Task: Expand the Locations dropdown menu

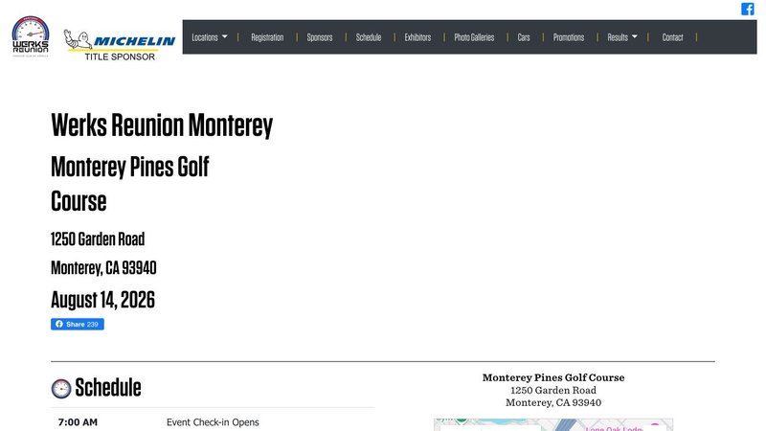Action: point(210,37)
